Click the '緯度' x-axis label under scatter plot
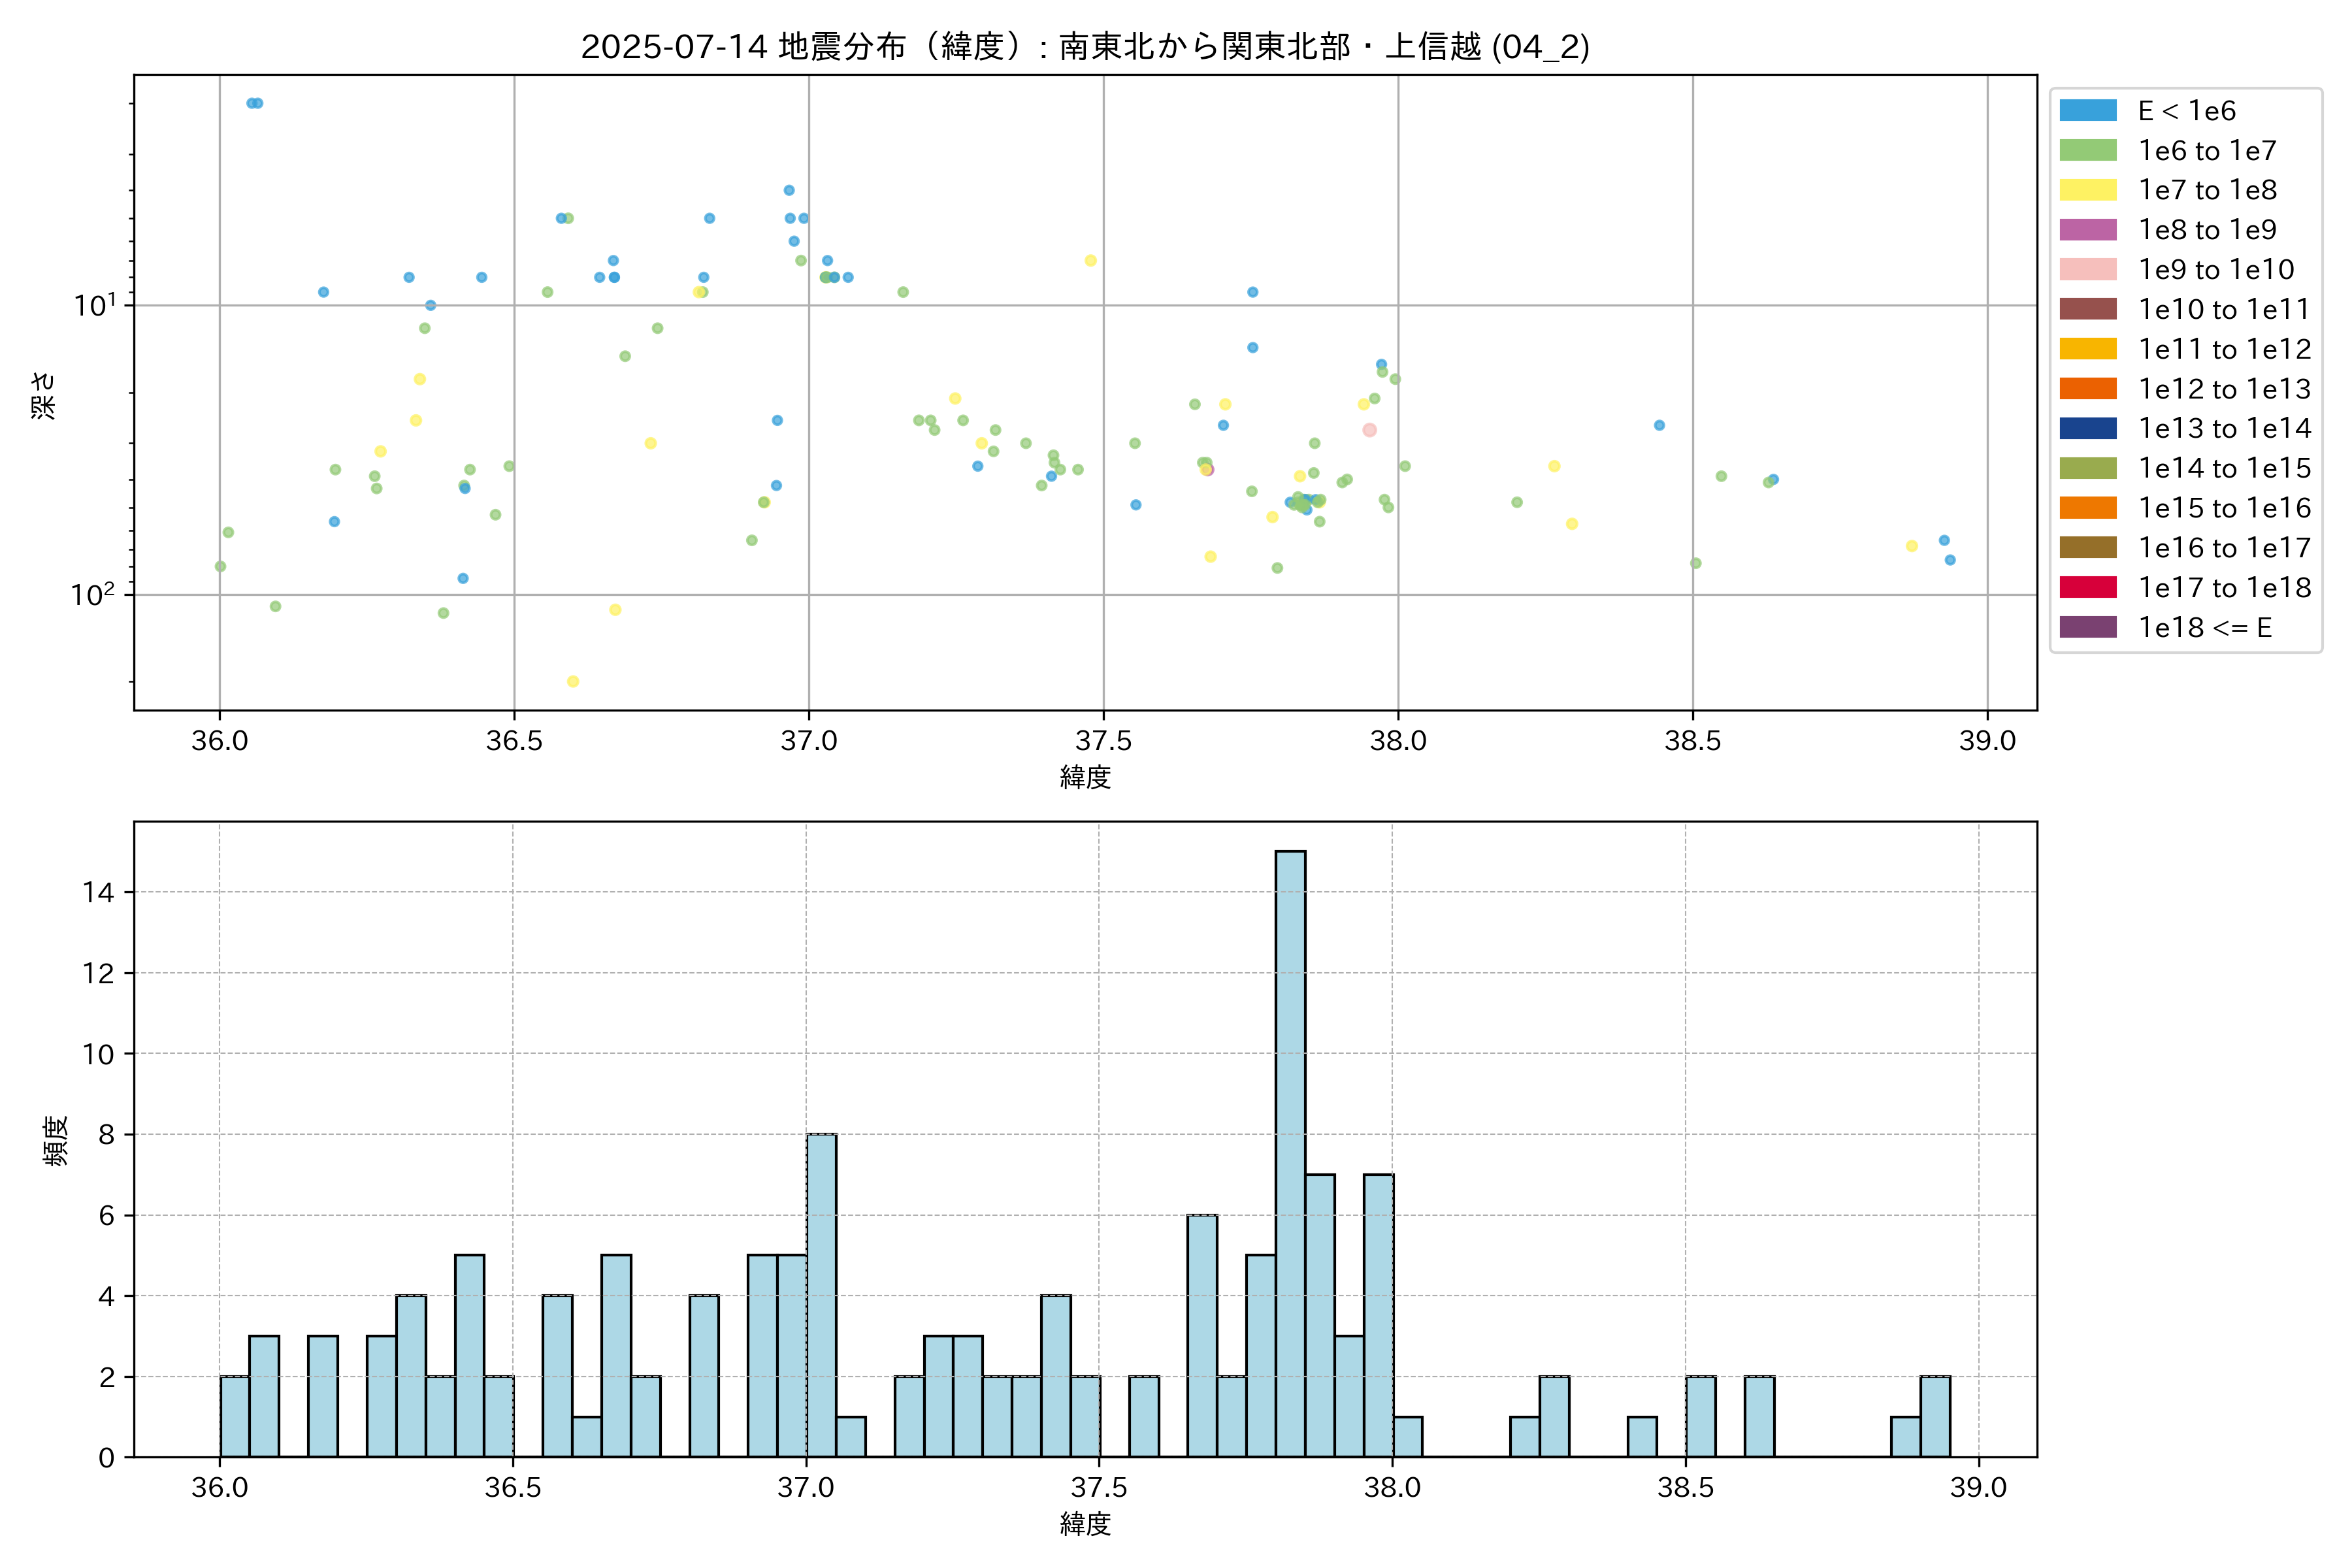The image size is (2352, 1568). tap(1085, 777)
